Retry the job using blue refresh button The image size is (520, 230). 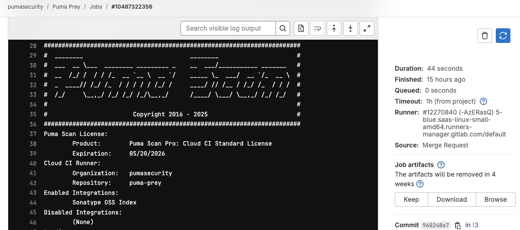503,36
